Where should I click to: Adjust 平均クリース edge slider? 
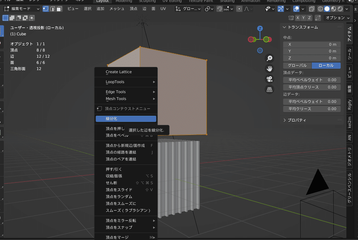(312, 109)
